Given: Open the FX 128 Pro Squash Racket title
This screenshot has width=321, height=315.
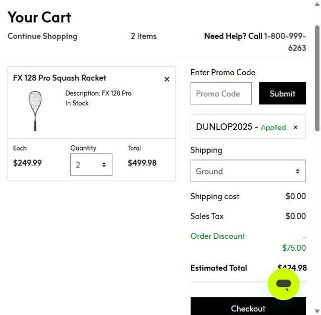Looking at the screenshot, I should tap(60, 78).
